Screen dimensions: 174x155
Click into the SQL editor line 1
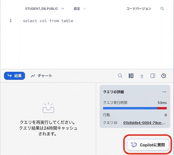48,21
